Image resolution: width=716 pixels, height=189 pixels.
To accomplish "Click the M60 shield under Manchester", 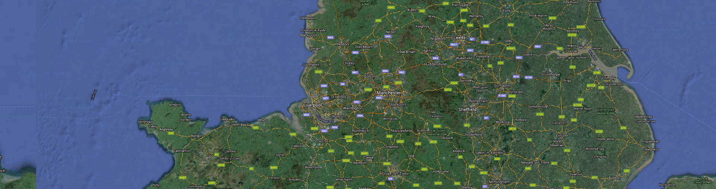I will point(379,98).
